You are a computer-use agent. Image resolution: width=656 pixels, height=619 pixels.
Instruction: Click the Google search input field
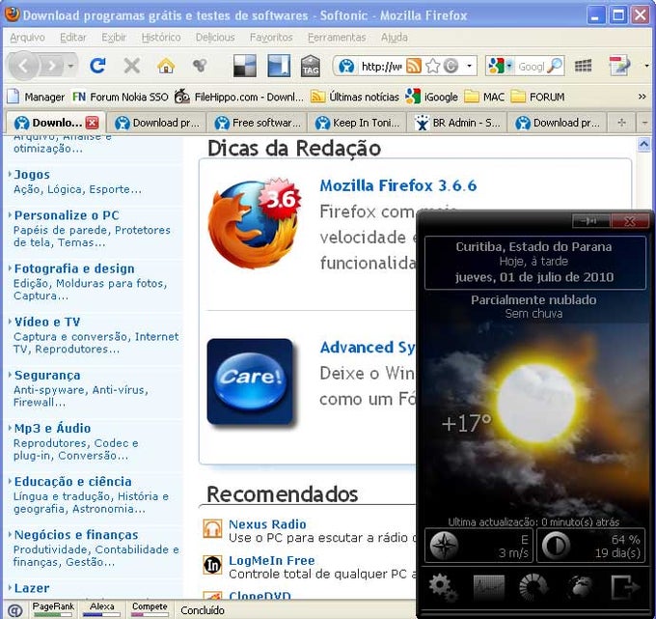point(532,66)
